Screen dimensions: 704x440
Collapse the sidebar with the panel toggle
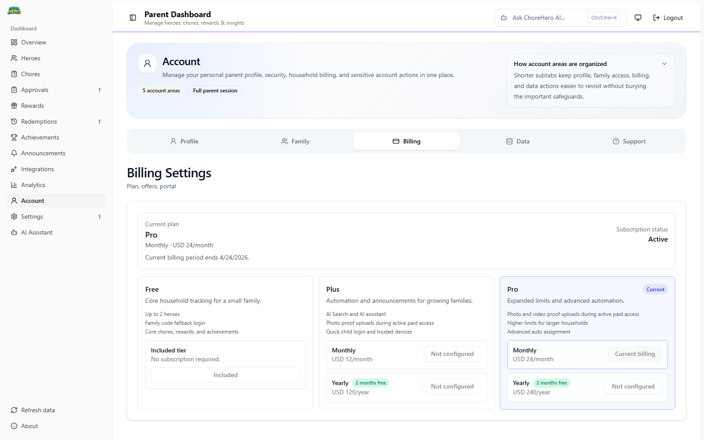[132, 18]
